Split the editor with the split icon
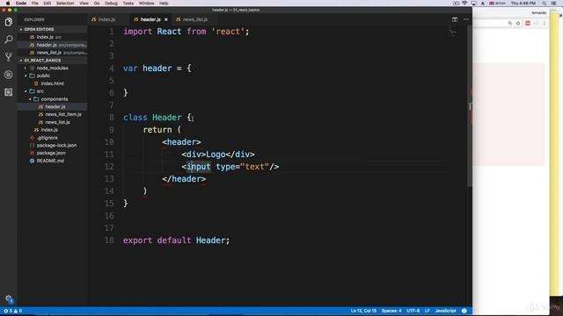The image size is (563, 316). click(x=455, y=19)
